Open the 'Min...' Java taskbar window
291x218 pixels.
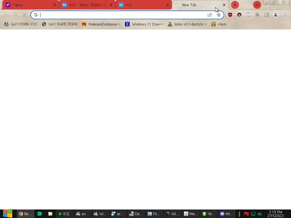coord(191,214)
